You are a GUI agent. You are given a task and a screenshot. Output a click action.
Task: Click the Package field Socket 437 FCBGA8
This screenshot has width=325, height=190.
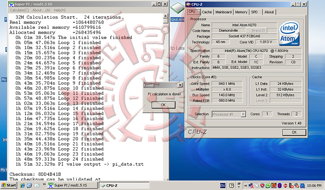tap(244, 36)
